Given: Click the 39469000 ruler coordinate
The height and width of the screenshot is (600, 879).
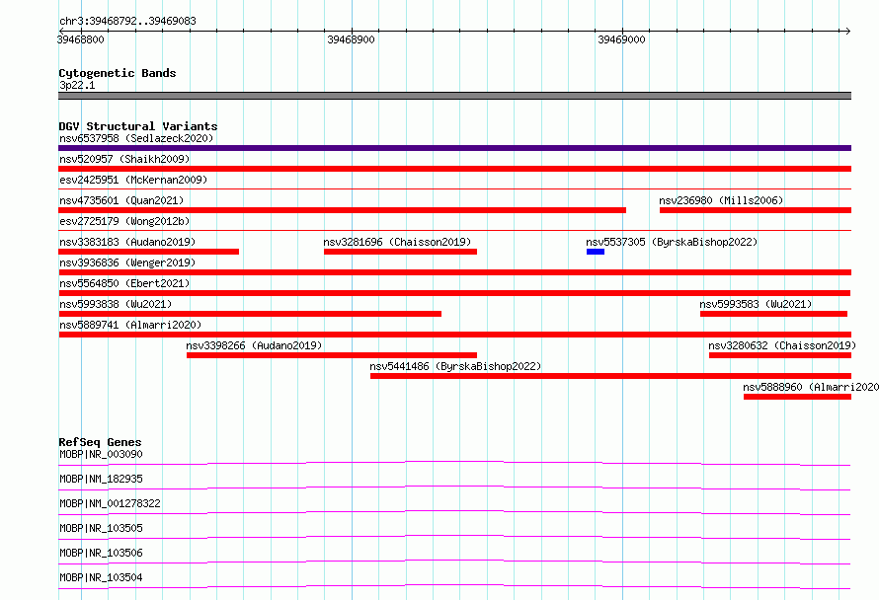Looking at the screenshot, I should pos(621,39).
